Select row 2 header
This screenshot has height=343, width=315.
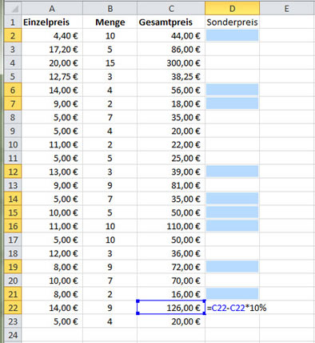point(13,35)
